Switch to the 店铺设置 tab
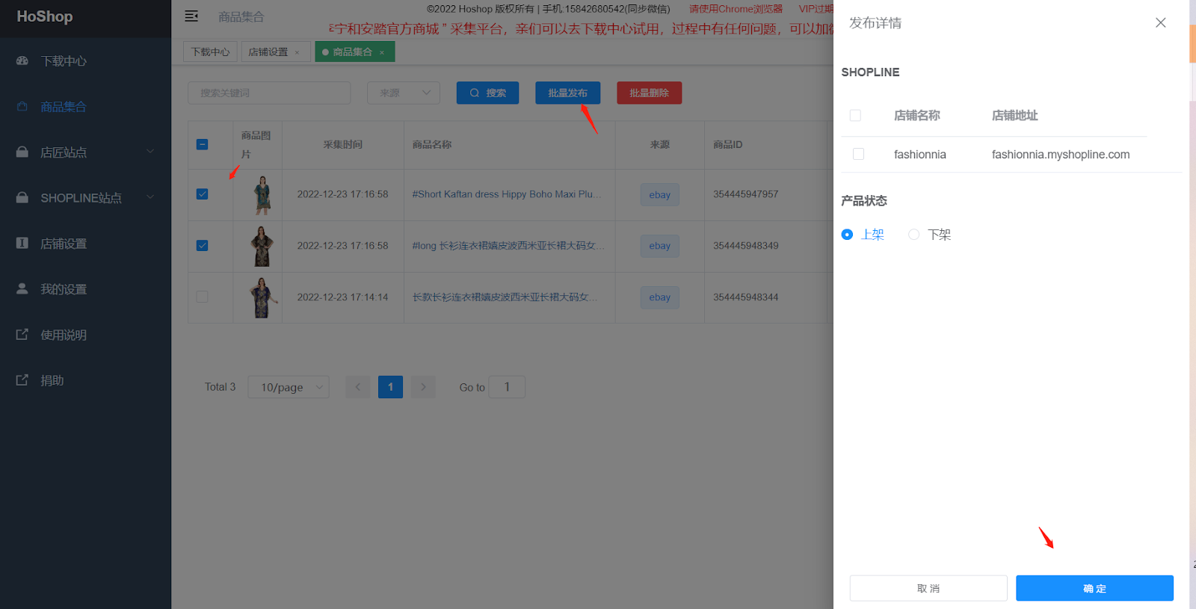The image size is (1196, 609). 268,52
